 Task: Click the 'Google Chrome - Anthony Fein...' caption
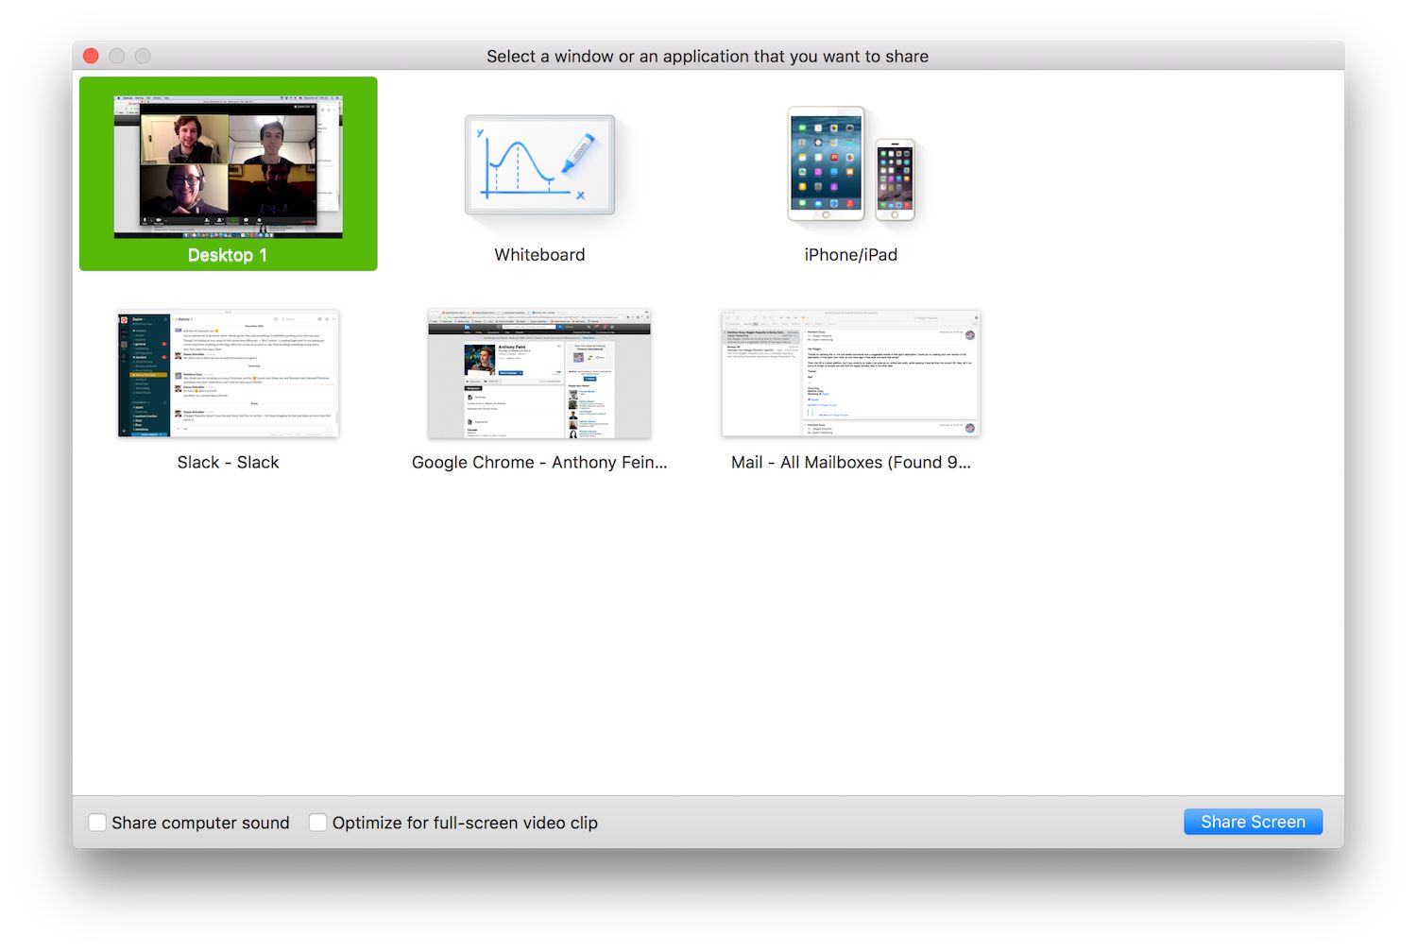(539, 463)
